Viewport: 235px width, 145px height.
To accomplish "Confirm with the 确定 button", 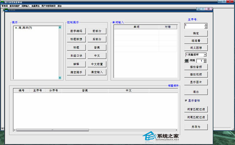I will pyautogui.click(x=196, y=33).
